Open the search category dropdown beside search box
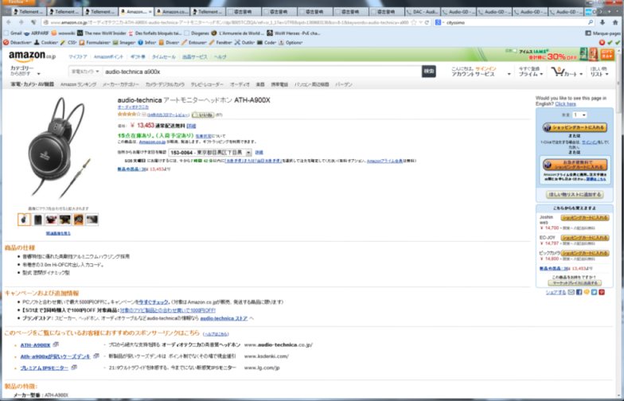The width and height of the screenshot is (624, 401). point(85,72)
